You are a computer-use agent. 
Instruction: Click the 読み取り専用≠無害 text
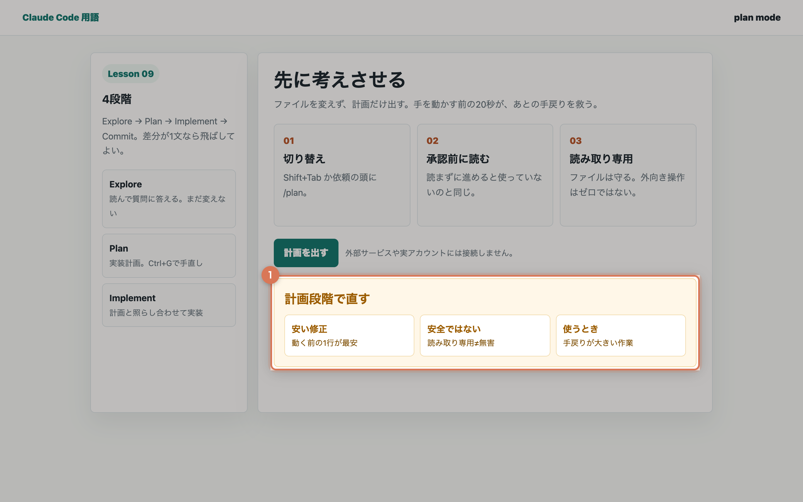461,343
